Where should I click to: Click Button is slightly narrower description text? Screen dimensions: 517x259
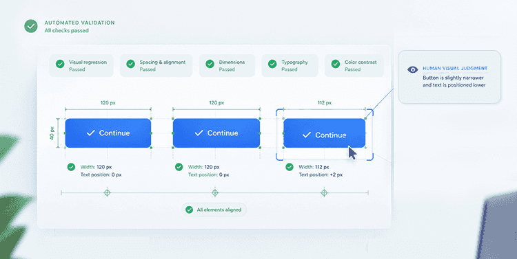coord(454,82)
